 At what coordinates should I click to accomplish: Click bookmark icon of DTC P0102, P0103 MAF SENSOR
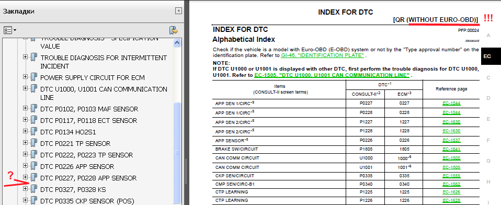click(x=34, y=109)
